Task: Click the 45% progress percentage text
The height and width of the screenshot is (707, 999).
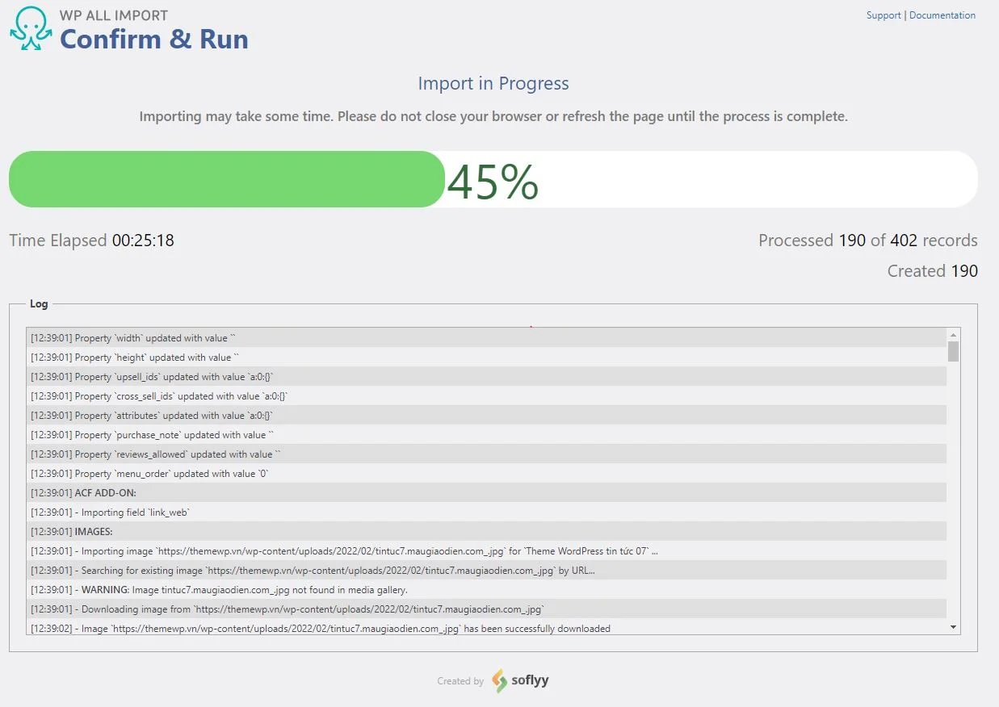Action: pos(493,182)
